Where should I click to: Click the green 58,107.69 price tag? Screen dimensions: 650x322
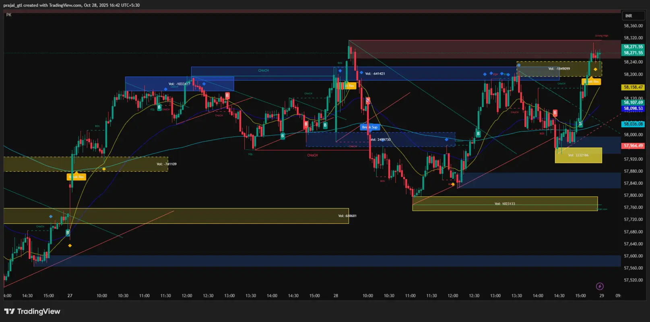click(633, 103)
